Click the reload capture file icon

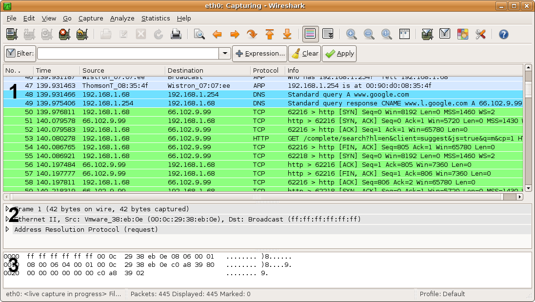[159, 34]
